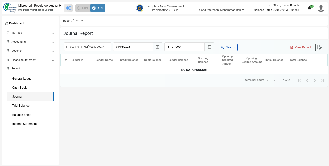This screenshot has height=166, width=329.
Task: Click the Search button
Action: click(228, 47)
